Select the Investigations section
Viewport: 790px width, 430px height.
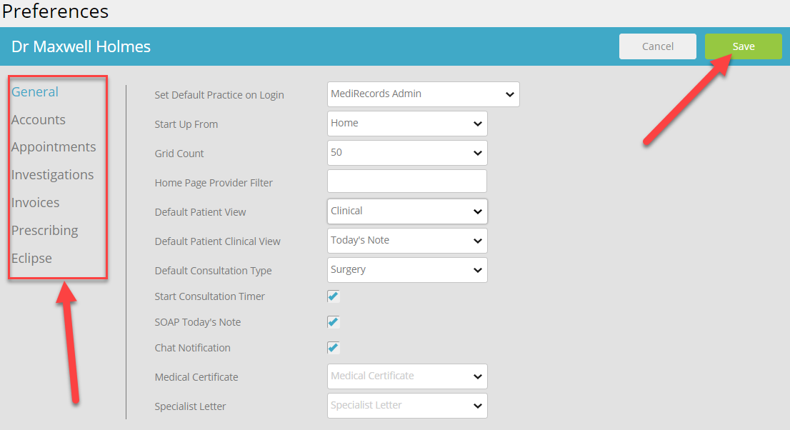[x=52, y=174]
